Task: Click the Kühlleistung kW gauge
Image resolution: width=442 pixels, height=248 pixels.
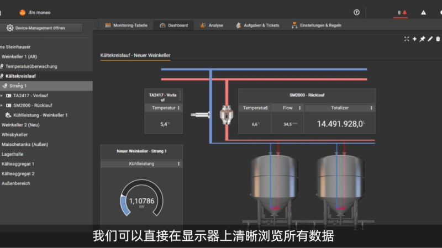Action: (x=141, y=198)
